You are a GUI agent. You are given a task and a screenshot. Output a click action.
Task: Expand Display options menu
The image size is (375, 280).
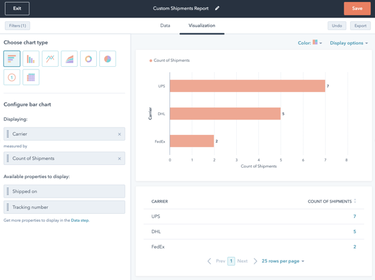click(349, 43)
